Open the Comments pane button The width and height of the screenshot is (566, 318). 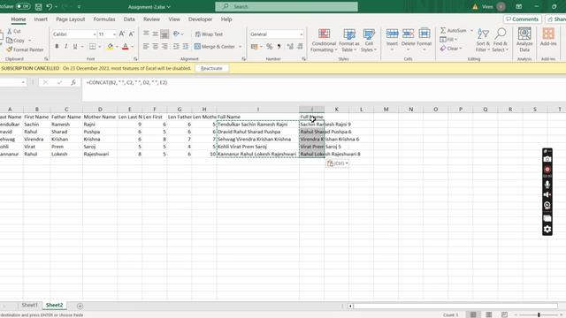(523, 19)
